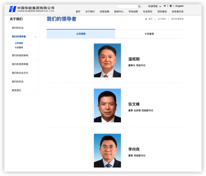Open the 首页 top menu item
This screenshot has width=206, height=176.
pyautogui.click(x=78, y=12)
